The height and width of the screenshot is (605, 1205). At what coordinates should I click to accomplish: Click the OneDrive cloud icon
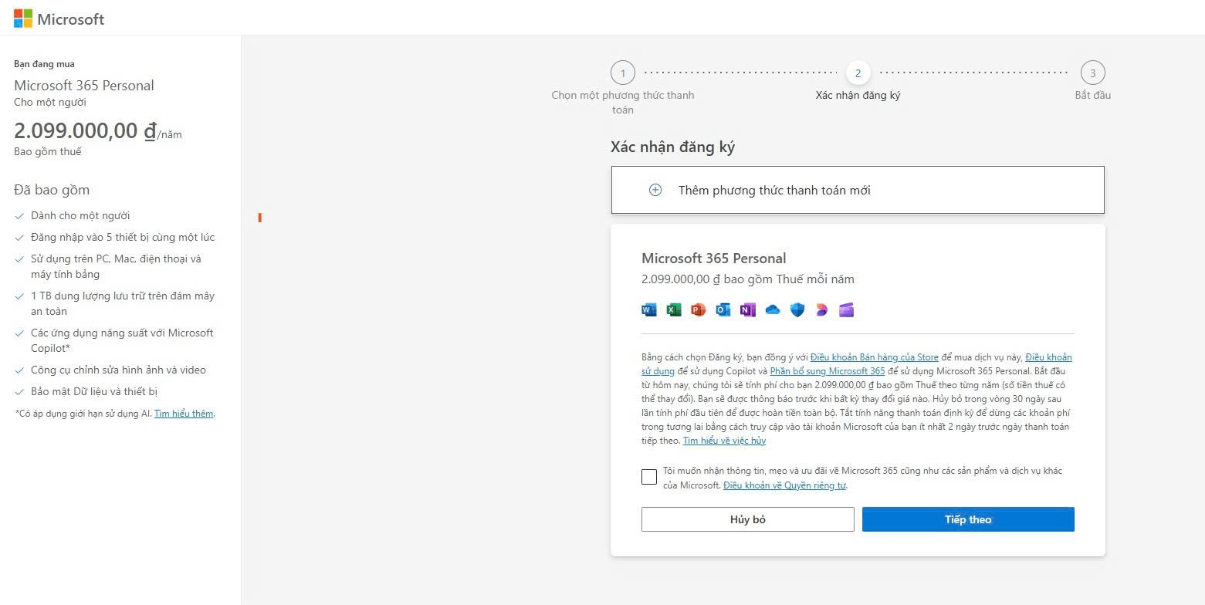tap(773, 310)
